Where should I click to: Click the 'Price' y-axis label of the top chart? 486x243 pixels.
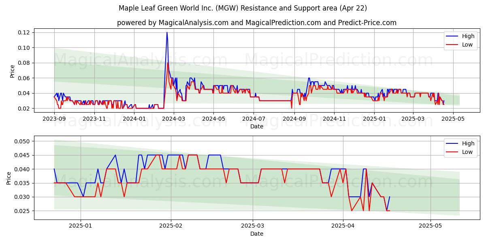pyautogui.click(x=13, y=71)
